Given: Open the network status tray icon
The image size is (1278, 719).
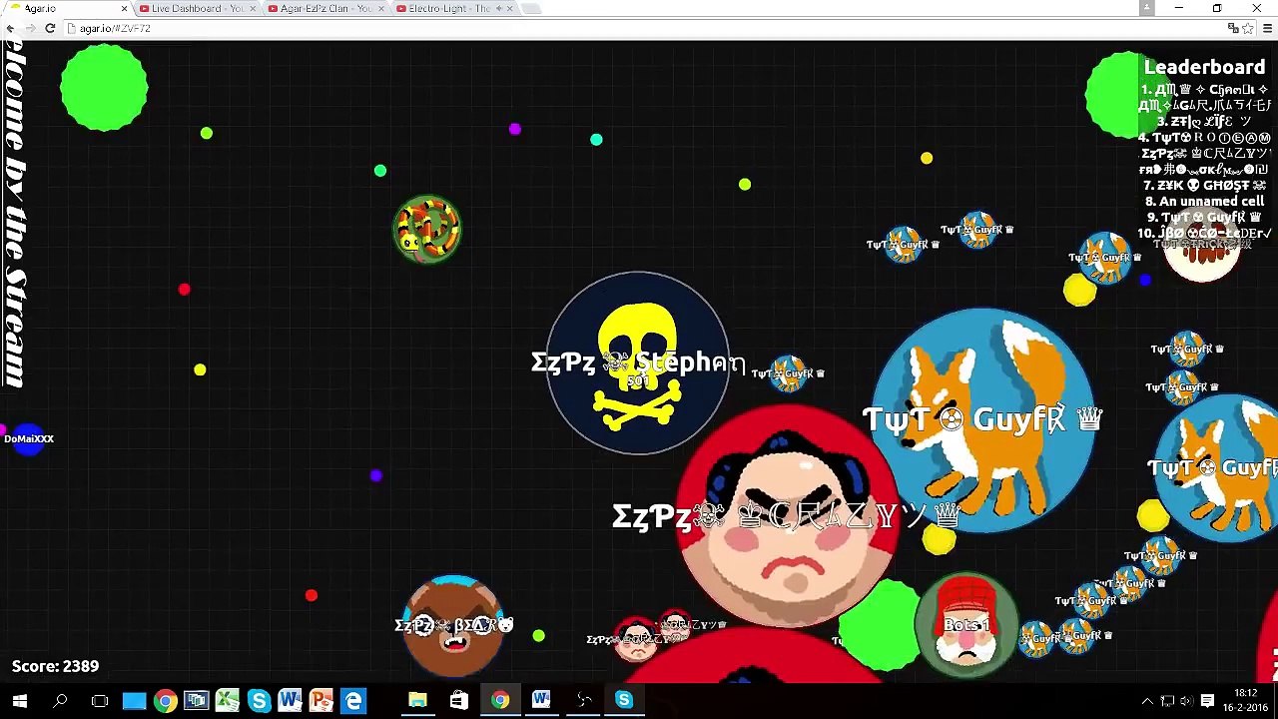Looking at the screenshot, I should click(1167, 701).
